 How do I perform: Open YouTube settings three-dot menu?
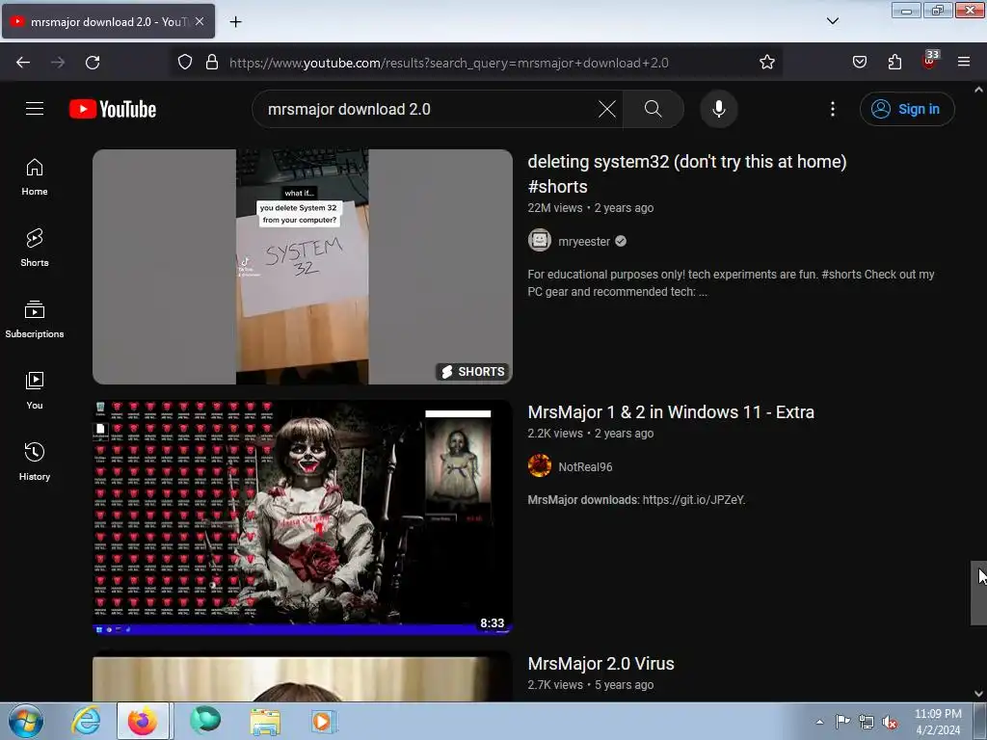(x=833, y=109)
